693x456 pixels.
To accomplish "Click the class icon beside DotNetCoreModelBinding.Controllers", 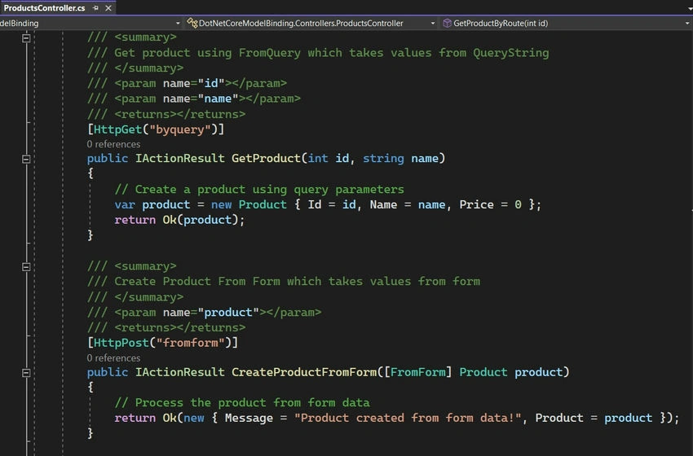I will (x=192, y=23).
